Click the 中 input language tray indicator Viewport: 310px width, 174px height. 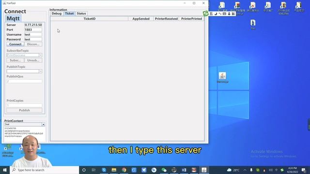click(x=277, y=170)
